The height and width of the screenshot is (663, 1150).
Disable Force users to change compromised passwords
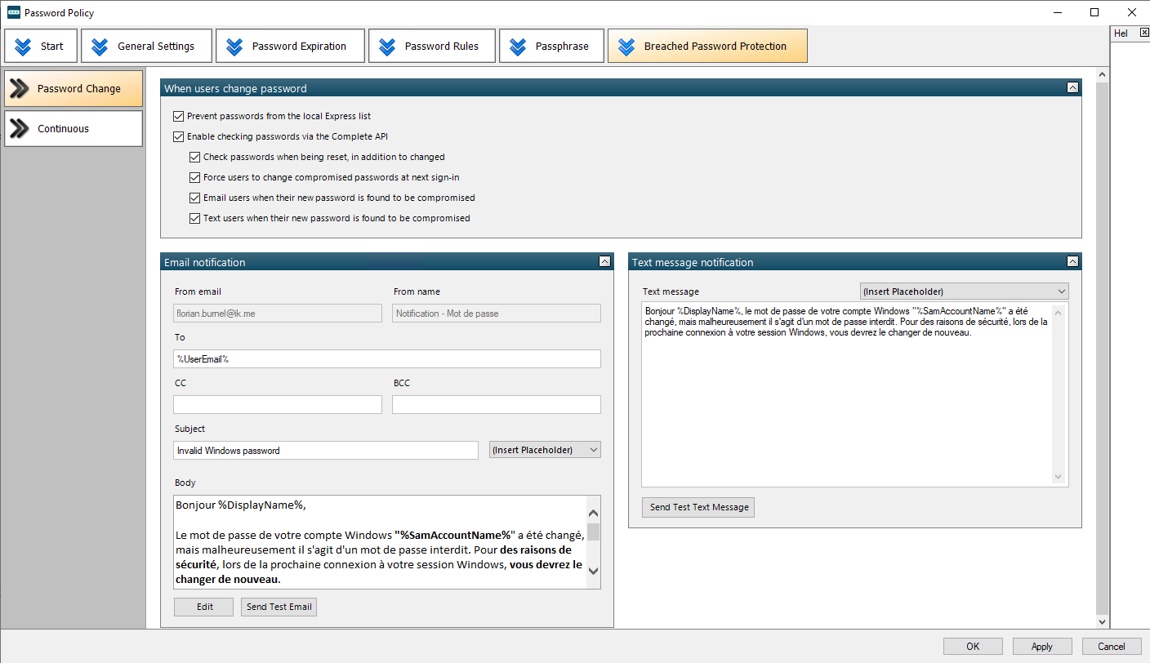[194, 177]
